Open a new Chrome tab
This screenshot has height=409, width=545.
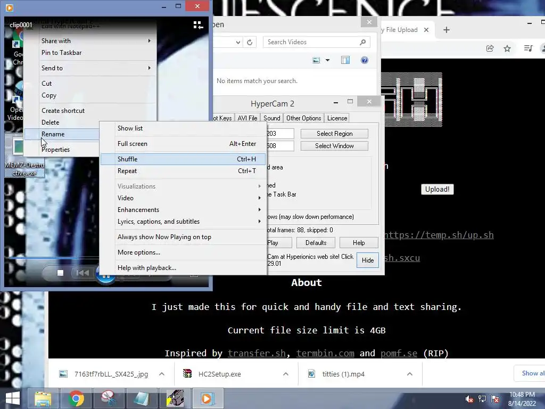[447, 30]
